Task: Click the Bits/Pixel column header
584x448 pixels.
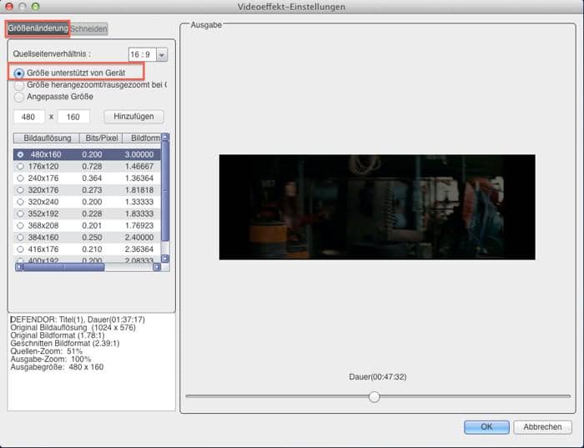Action: (x=101, y=138)
